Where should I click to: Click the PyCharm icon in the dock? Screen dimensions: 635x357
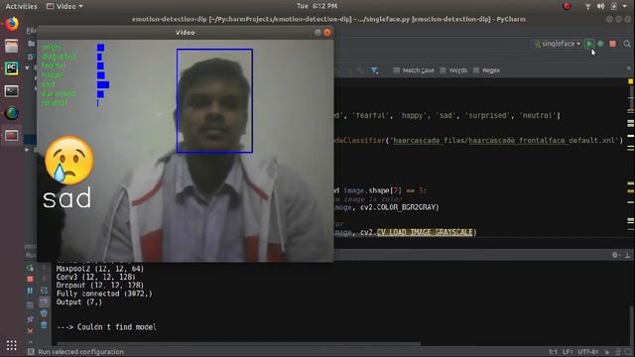click(x=11, y=68)
